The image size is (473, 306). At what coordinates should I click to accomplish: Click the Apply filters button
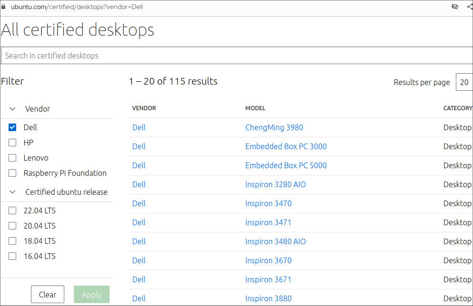[91, 294]
